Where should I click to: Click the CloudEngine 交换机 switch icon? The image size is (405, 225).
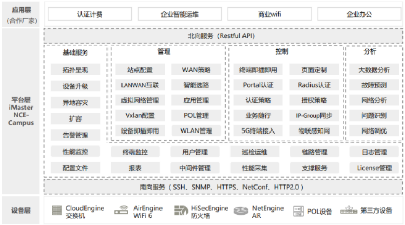point(57,211)
